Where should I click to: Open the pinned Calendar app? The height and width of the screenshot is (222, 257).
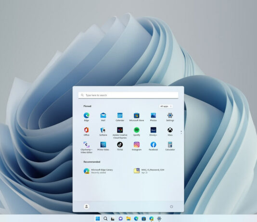[120, 117]
